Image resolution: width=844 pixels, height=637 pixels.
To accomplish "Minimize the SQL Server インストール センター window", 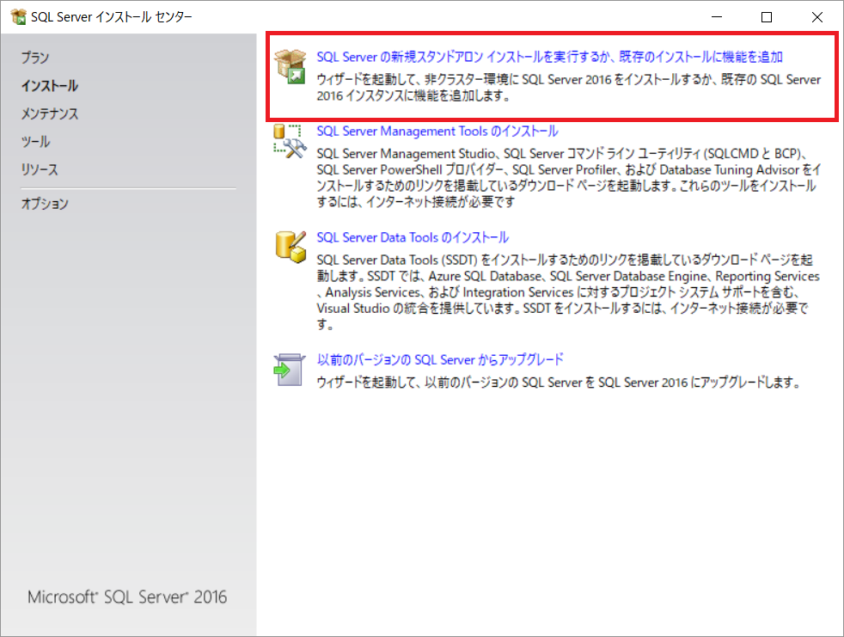I will pyautogui.click(x=717, y=16).
